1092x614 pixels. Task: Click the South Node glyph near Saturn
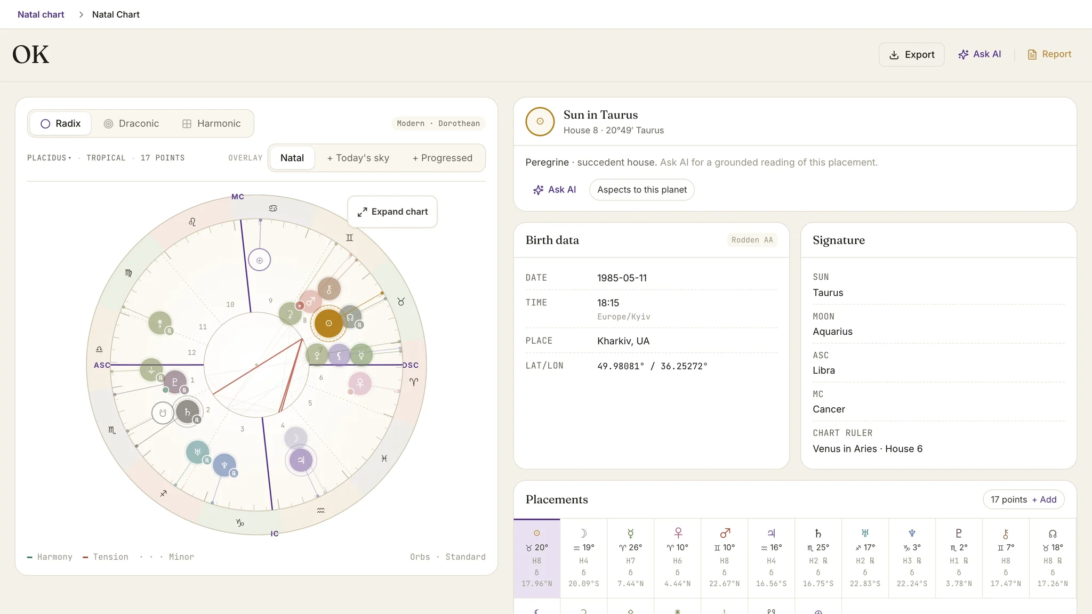163,413
